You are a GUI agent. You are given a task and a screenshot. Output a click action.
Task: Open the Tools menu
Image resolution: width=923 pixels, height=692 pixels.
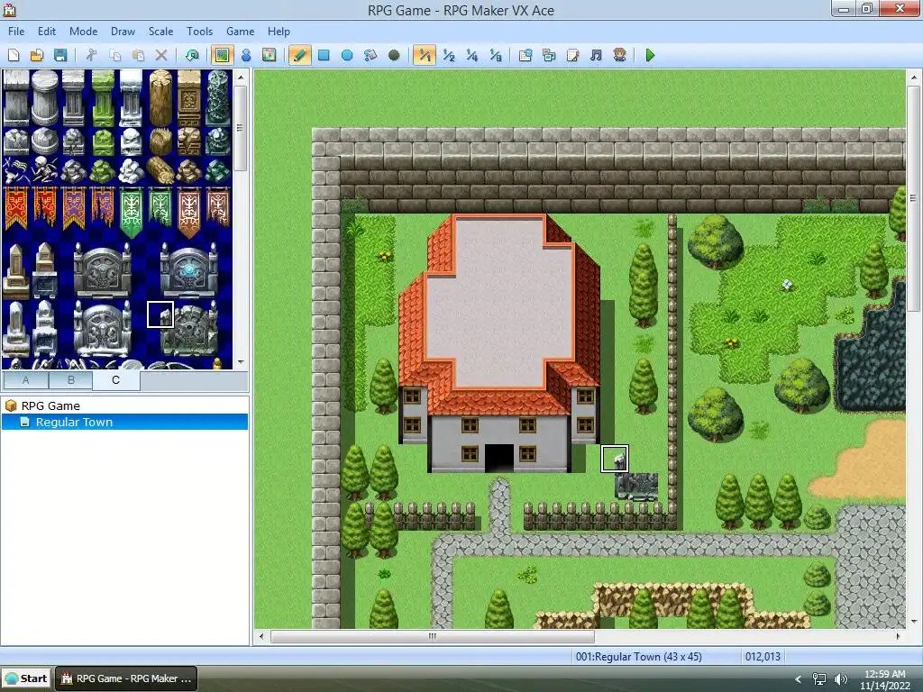pos(199,32)
